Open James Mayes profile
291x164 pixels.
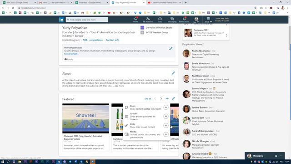point(199,88)
